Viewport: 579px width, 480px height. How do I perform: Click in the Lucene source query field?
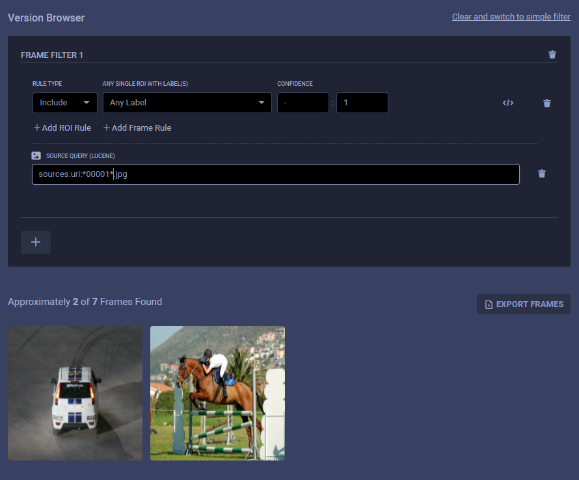(275, 174)
